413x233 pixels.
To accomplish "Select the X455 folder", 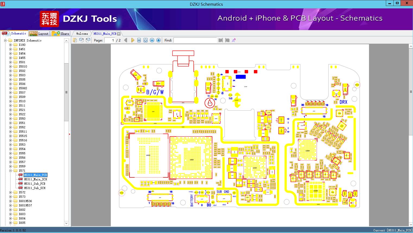I will [22, 58].
